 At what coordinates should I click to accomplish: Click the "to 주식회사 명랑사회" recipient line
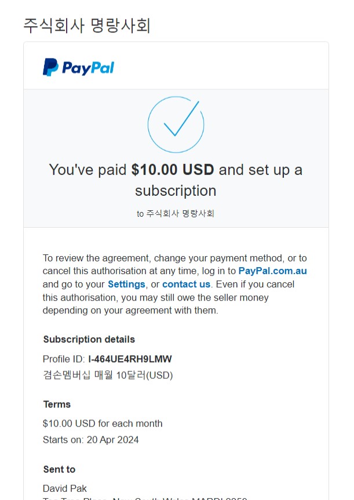coord(176,214)
